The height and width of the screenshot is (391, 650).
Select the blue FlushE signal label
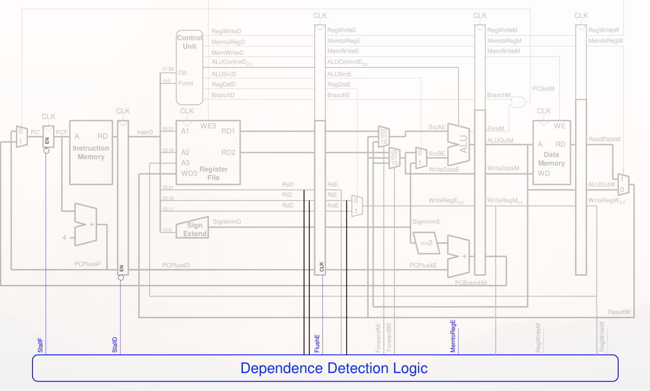317,344
